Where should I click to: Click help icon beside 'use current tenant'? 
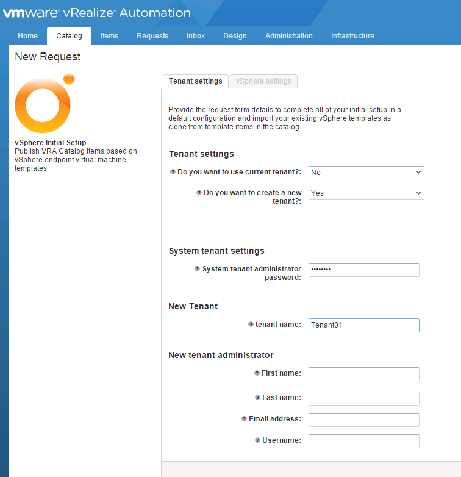(173, 172)
